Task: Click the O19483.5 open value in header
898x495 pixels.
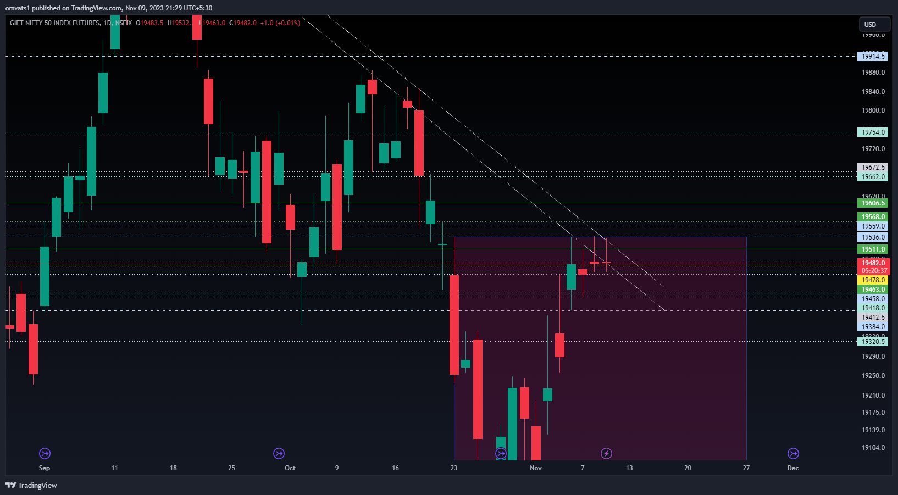Action: [149, 23]
